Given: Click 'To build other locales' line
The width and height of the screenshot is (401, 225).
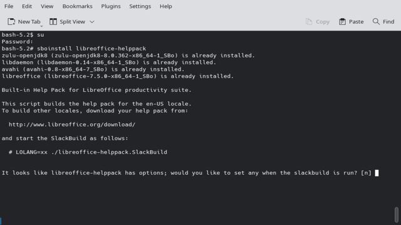Looking at the screenshot, I should coord(95,111).
